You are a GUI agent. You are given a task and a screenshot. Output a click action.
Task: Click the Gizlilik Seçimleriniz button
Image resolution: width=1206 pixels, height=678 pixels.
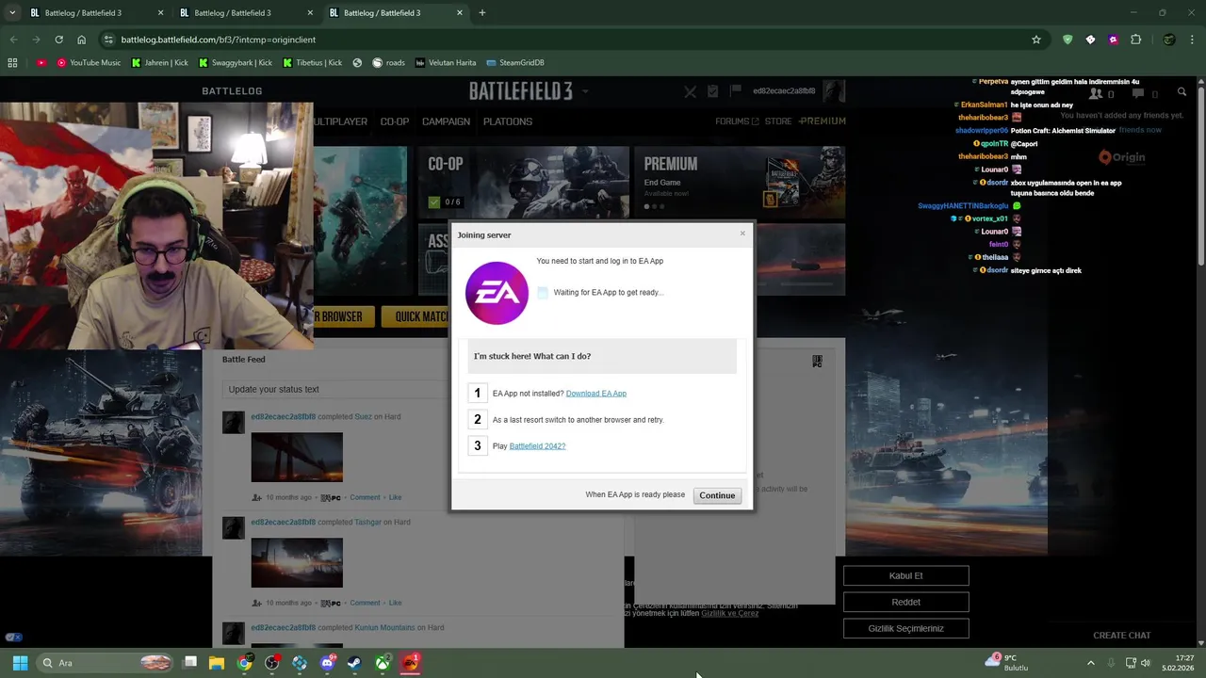pyautogui.click(x=905, y=628)
